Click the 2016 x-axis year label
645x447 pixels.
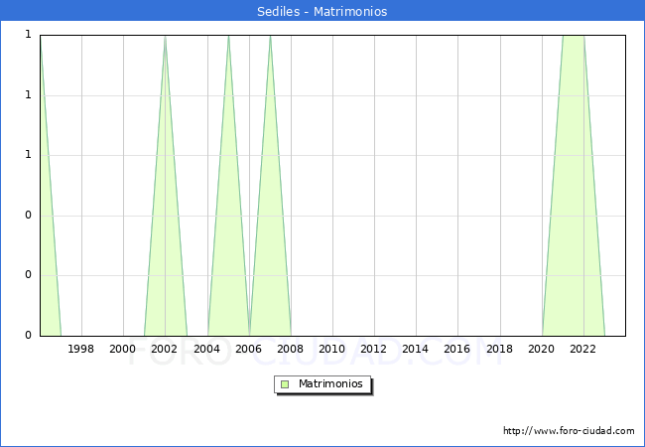[x=457, y=349]
